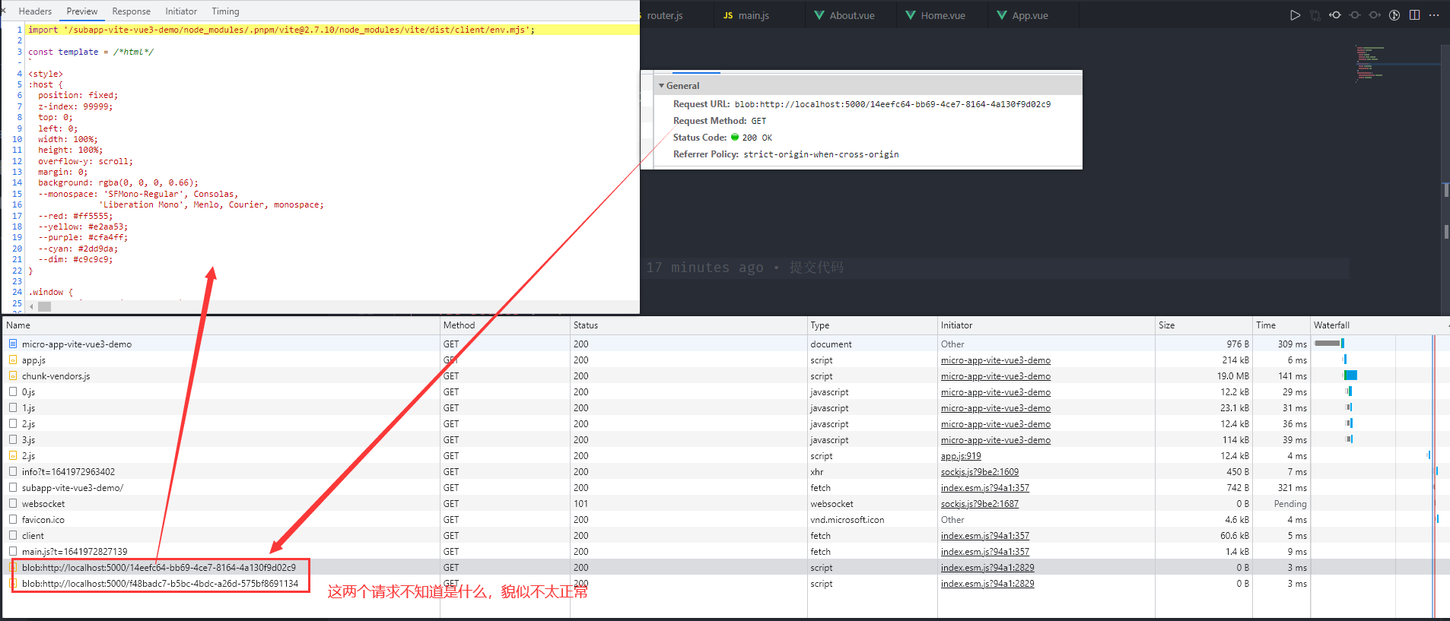Screen dimensions: 1450x621
Task: Open the Timing tab in request details
Action: pyautogui.click(x=225, y=11)
